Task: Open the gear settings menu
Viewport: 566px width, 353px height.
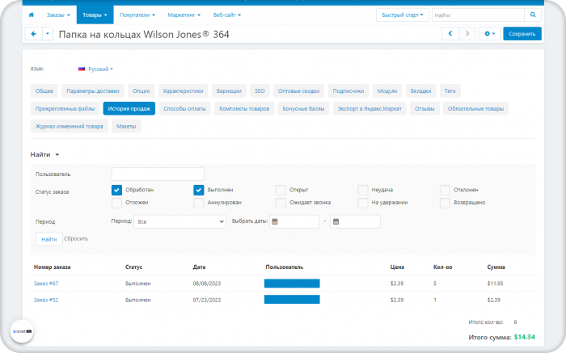Action: pyautogui.click(x=489, y=34)
